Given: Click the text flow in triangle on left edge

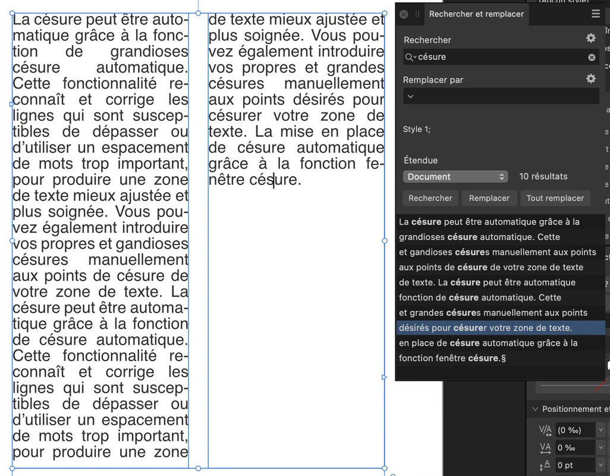Looking at the screenshot, I should point(11,104).
